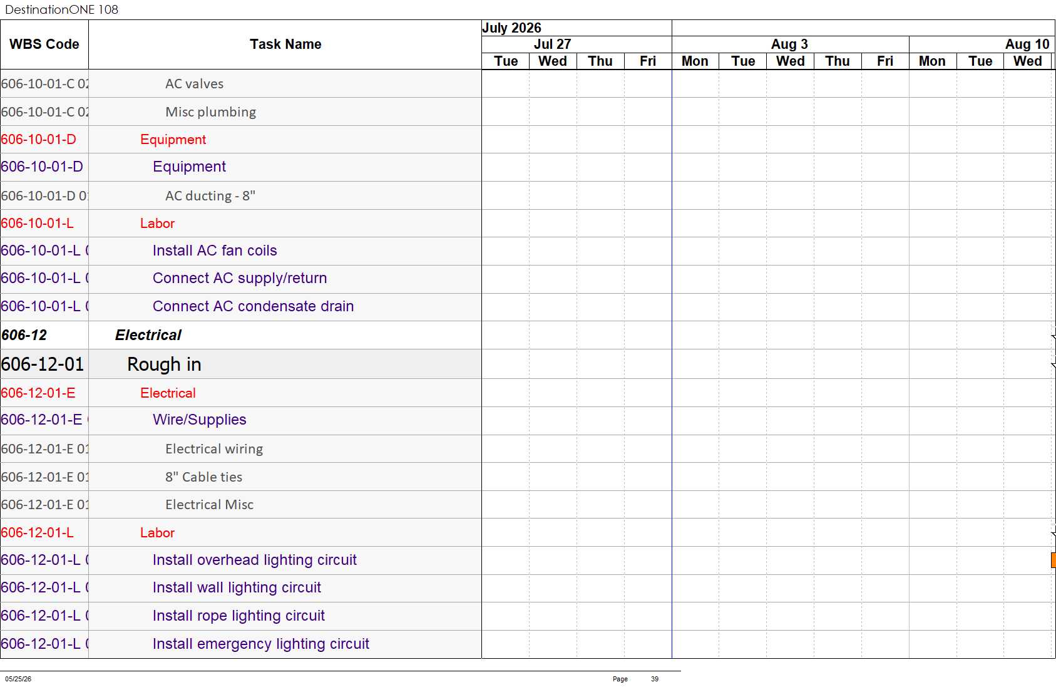Select the WBS Code column header
The height and width of the screenshot is (687, 1056).
coord(44,44)
